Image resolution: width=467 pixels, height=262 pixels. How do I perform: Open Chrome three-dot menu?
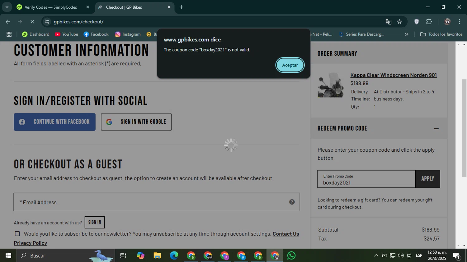(x=460, y=22)
